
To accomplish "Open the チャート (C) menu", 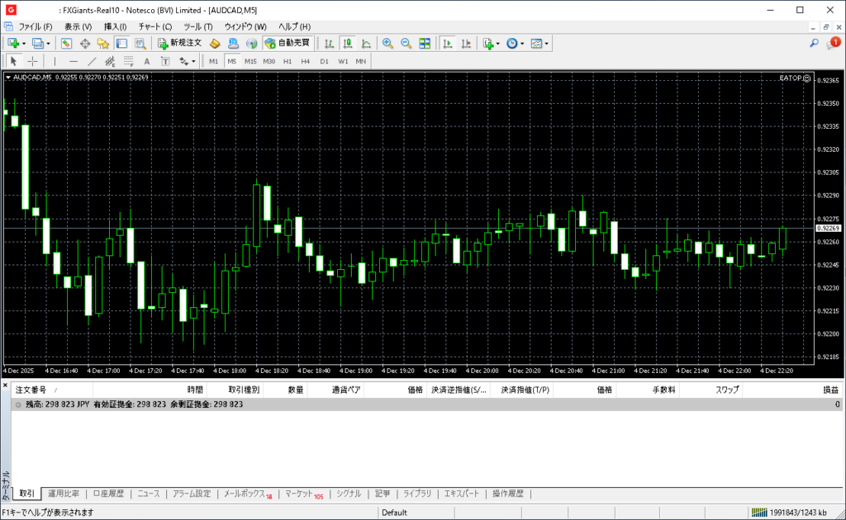I will pyautogui.click(x=154, y=26).
